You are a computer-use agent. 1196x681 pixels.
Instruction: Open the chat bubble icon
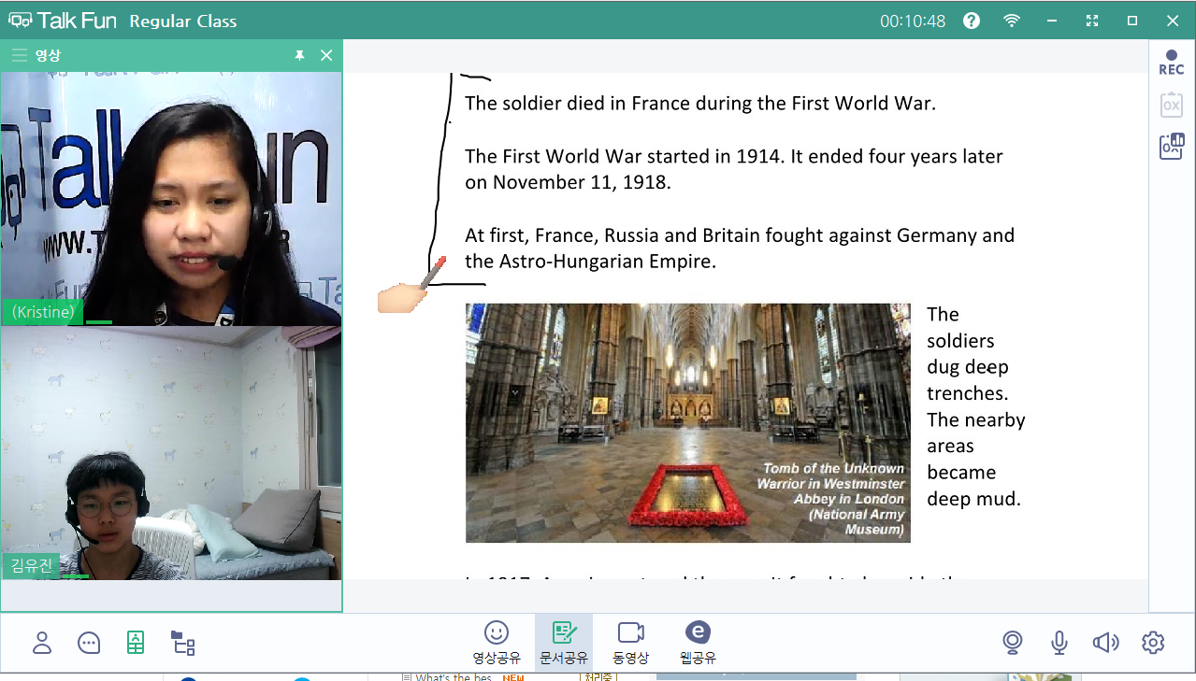point(89,643)
